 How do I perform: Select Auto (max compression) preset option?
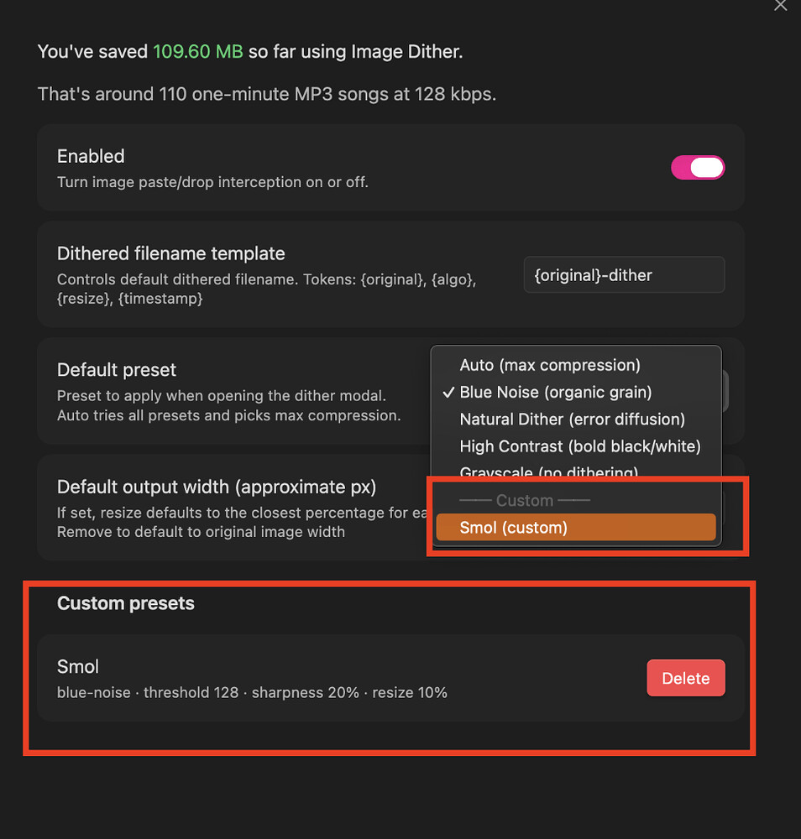[x=550, y=365]
